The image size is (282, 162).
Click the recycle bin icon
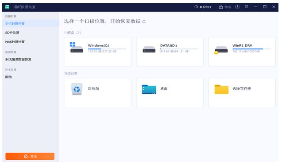click(77, 89)
